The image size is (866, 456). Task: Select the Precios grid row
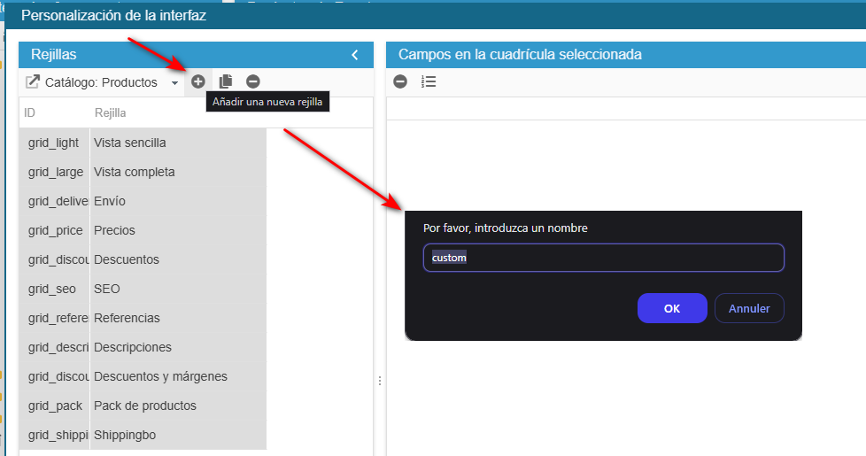[x=143, y=230]
